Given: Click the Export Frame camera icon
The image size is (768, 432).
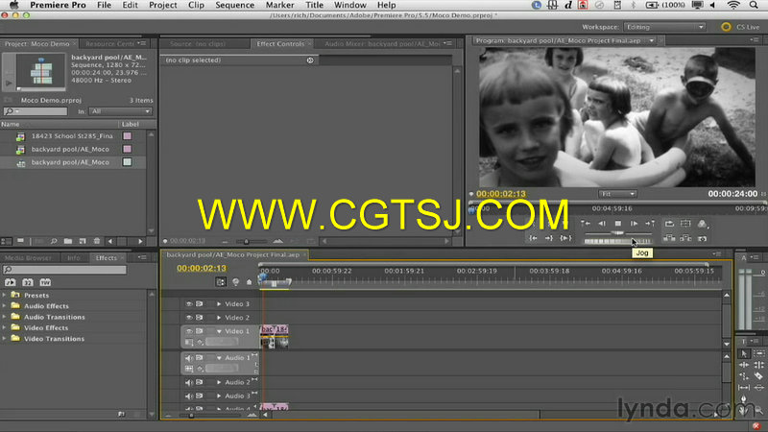Looking at the screenshot, I should [x=703, y=238].
